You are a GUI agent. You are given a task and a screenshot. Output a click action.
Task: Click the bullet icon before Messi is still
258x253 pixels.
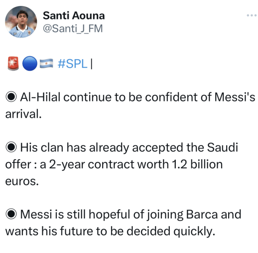pyautogui.click(x=11, y=214)
